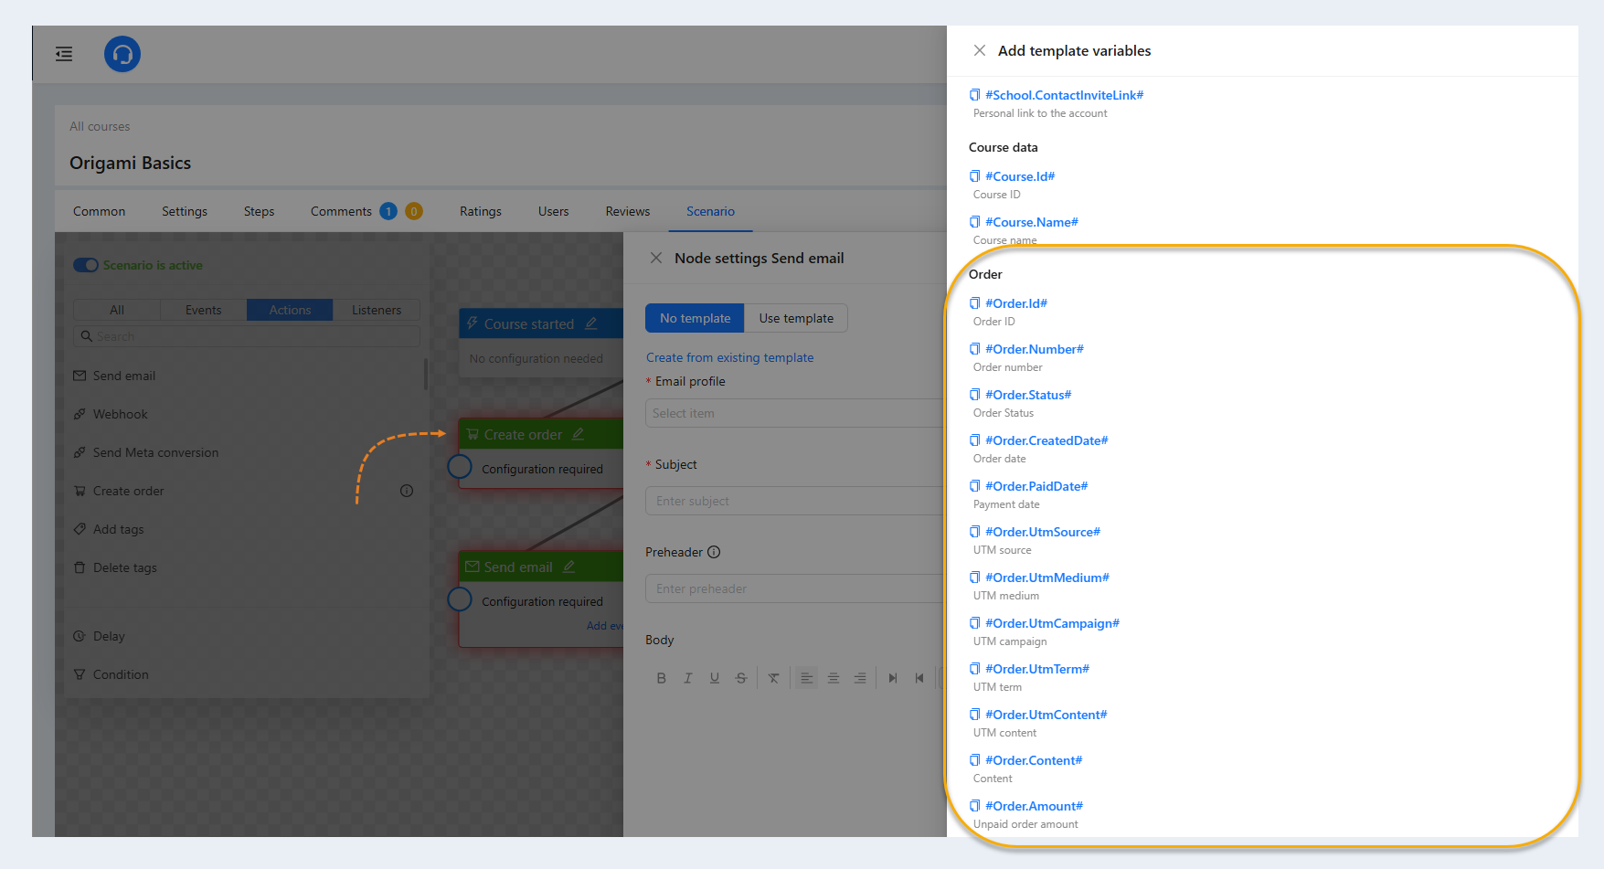Select the No template option
Viewport: 1604px width, 869px height.
(x=695, y=318)
